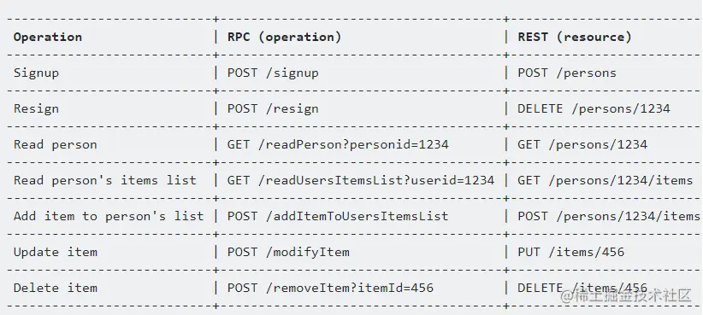Click GET /readPerson?personid=1234 text

point(338,144)
